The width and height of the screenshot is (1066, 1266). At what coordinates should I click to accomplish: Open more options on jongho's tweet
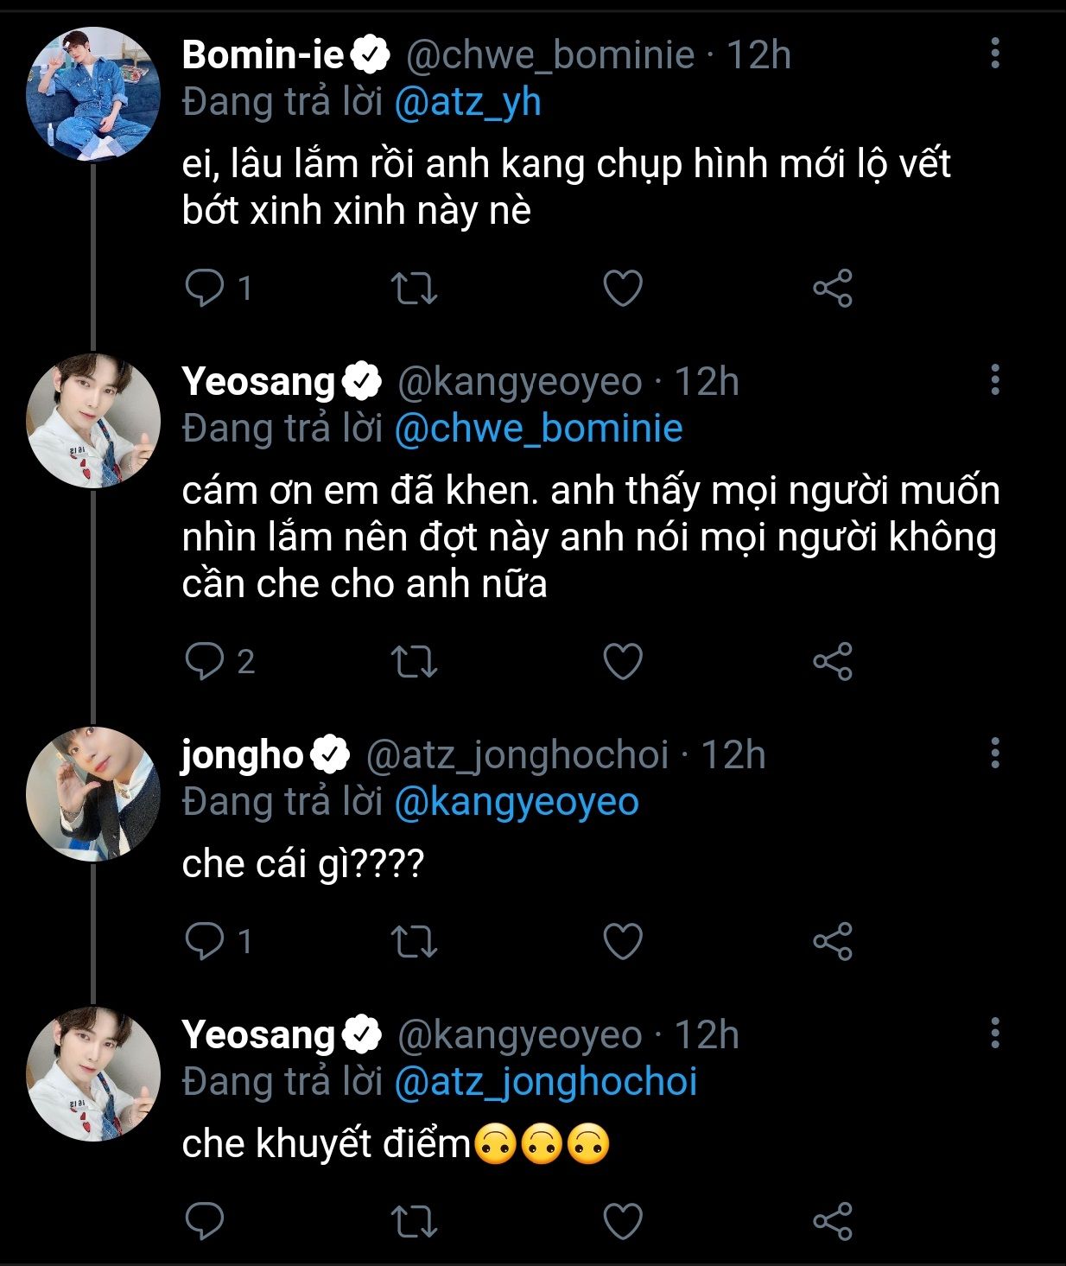click(995, 754)
